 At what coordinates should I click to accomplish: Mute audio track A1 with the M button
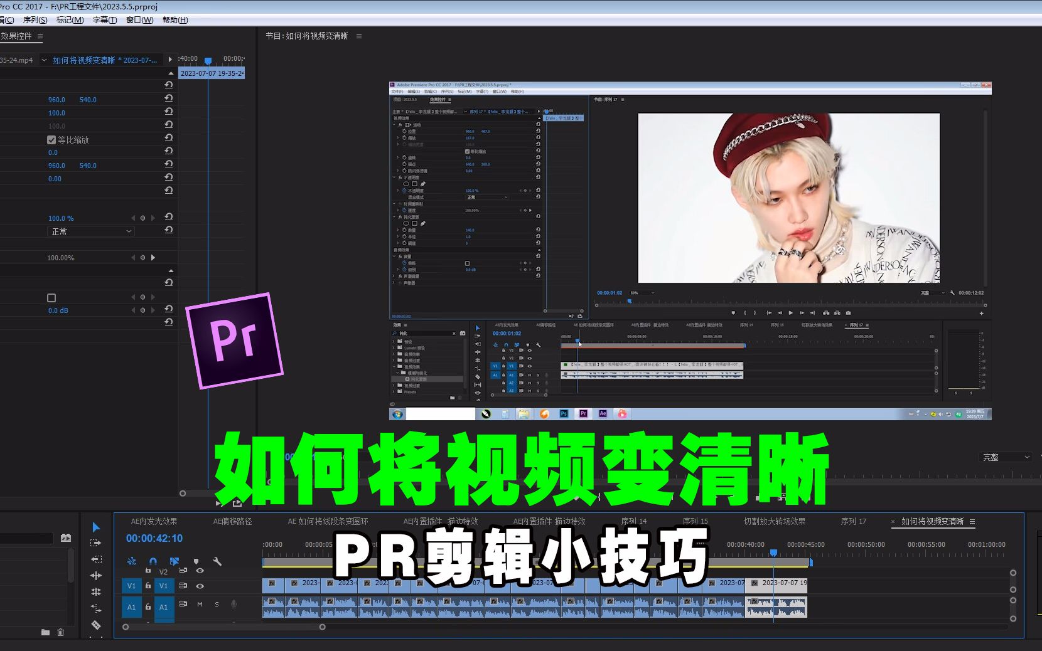coord(200,605)
